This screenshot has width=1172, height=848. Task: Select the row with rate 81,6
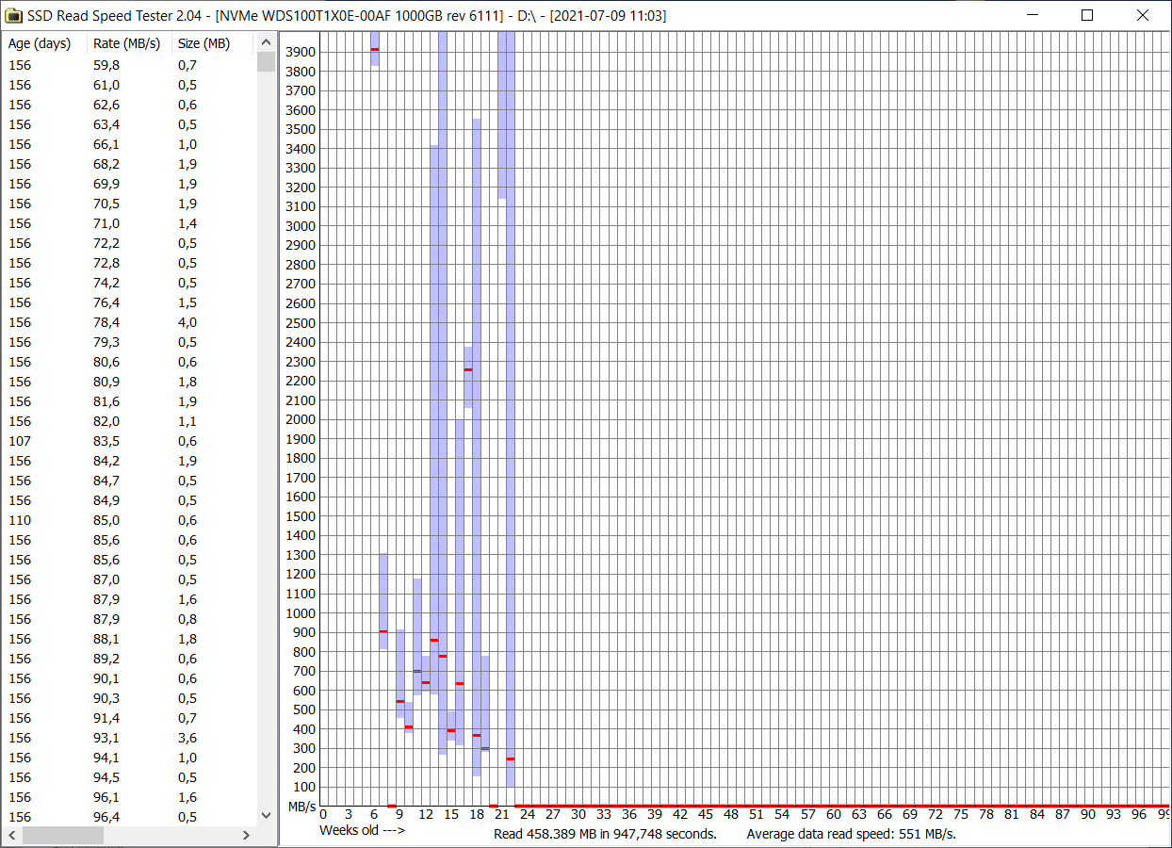coord(129,401)
